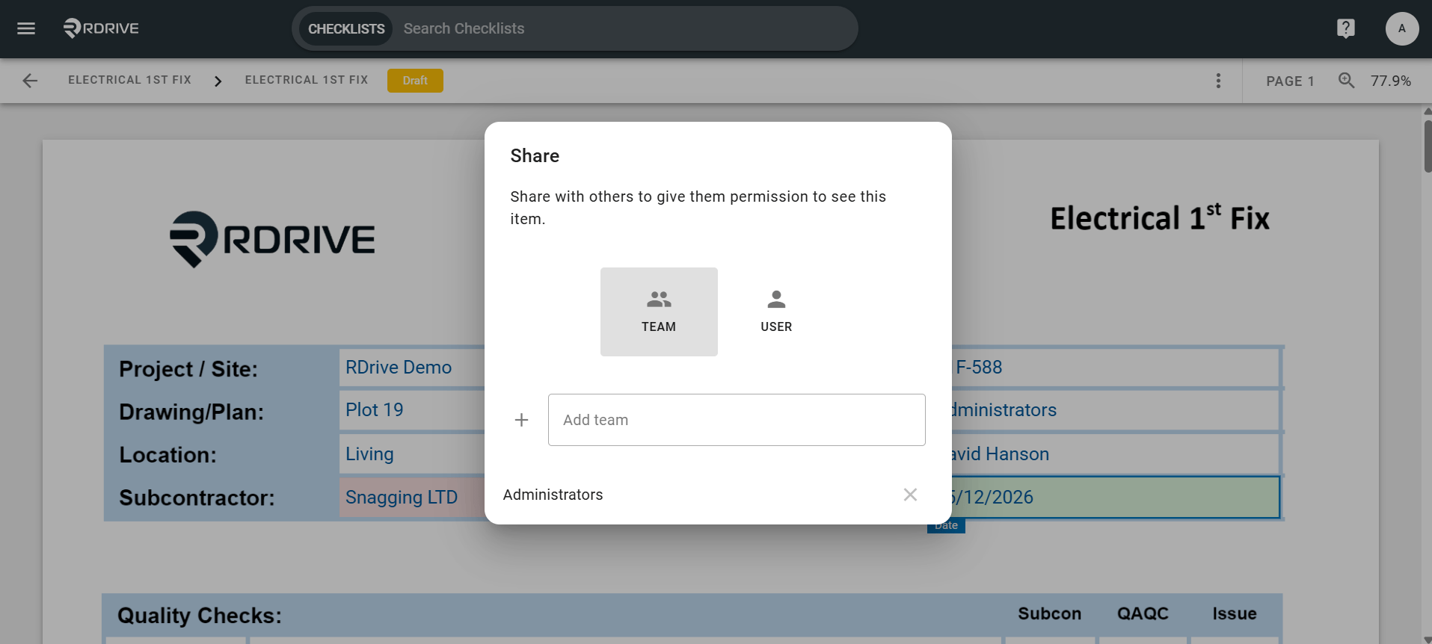Open the user avatar 'A' menu
The width and height of the screenshot is (1432, 644).
tap(1401, 28)
